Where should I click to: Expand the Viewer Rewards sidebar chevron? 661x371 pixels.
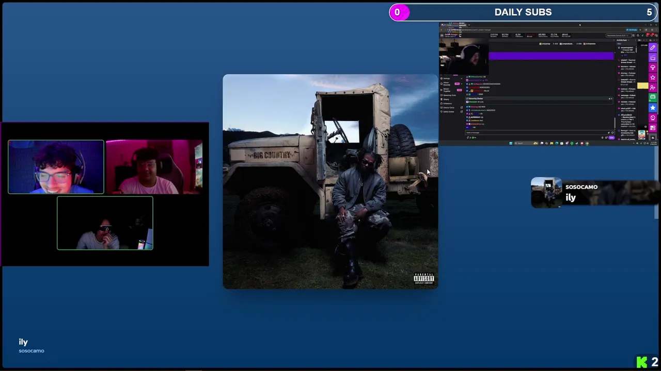[461, 83]
